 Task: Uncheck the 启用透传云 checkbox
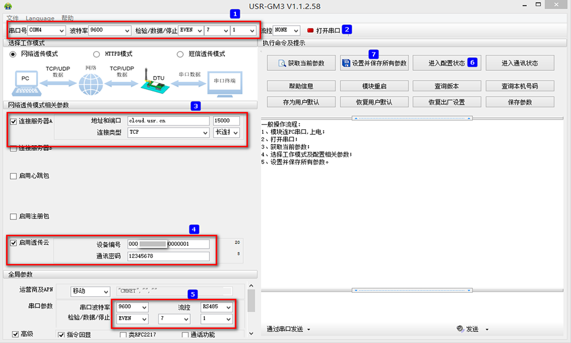(13, 243)
